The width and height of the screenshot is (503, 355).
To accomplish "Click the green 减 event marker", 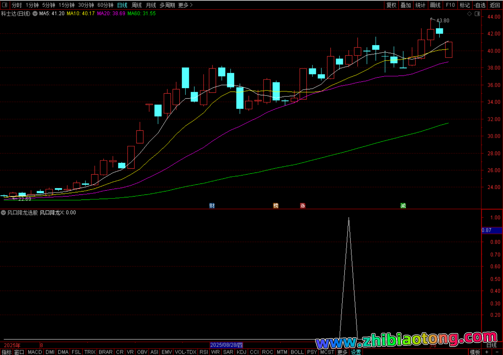I will 403,206.
